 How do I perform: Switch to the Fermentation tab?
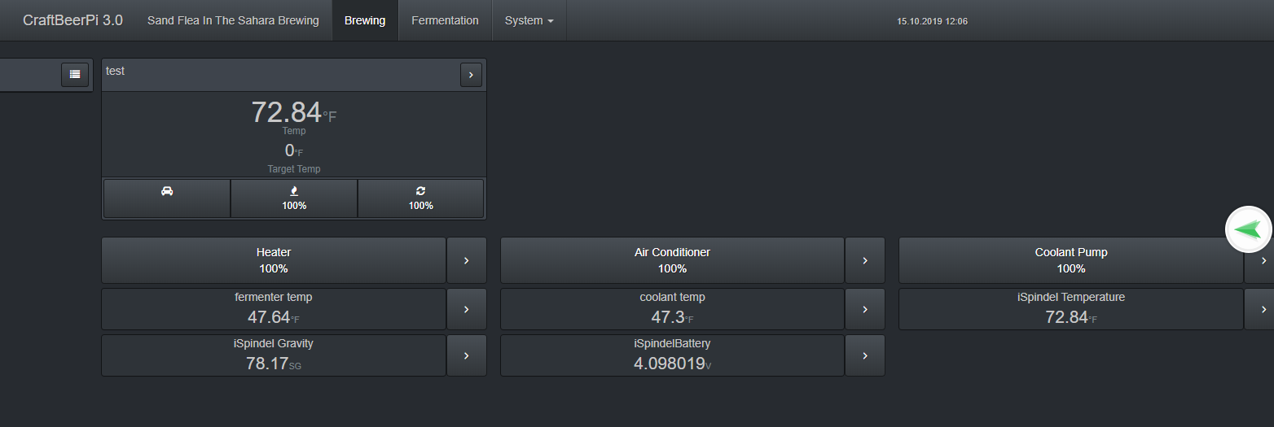click(x=445, y=20)
